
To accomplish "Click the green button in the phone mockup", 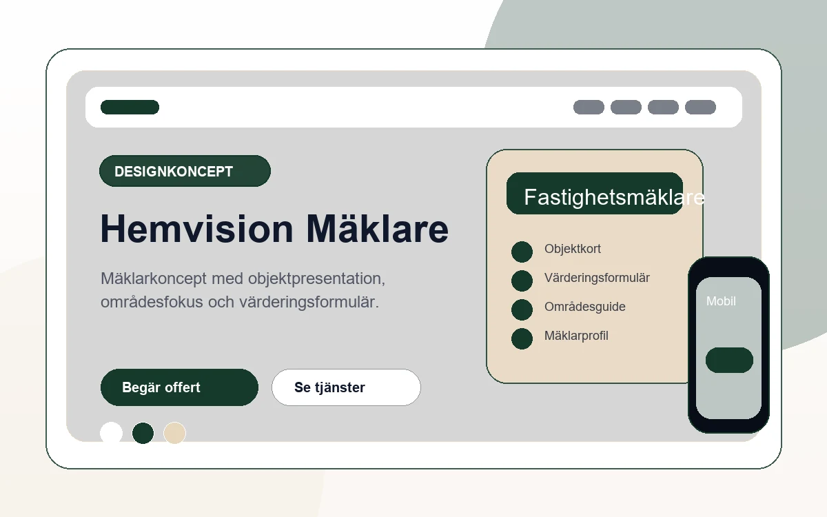I will [x=729, y=360].
